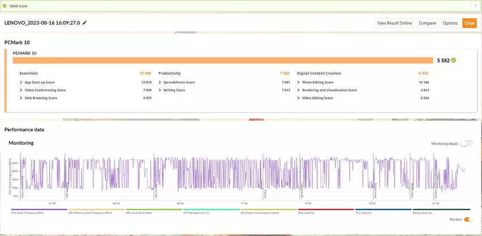
Task: Expand Photo Editing Score details
Action: click(299, 82)
